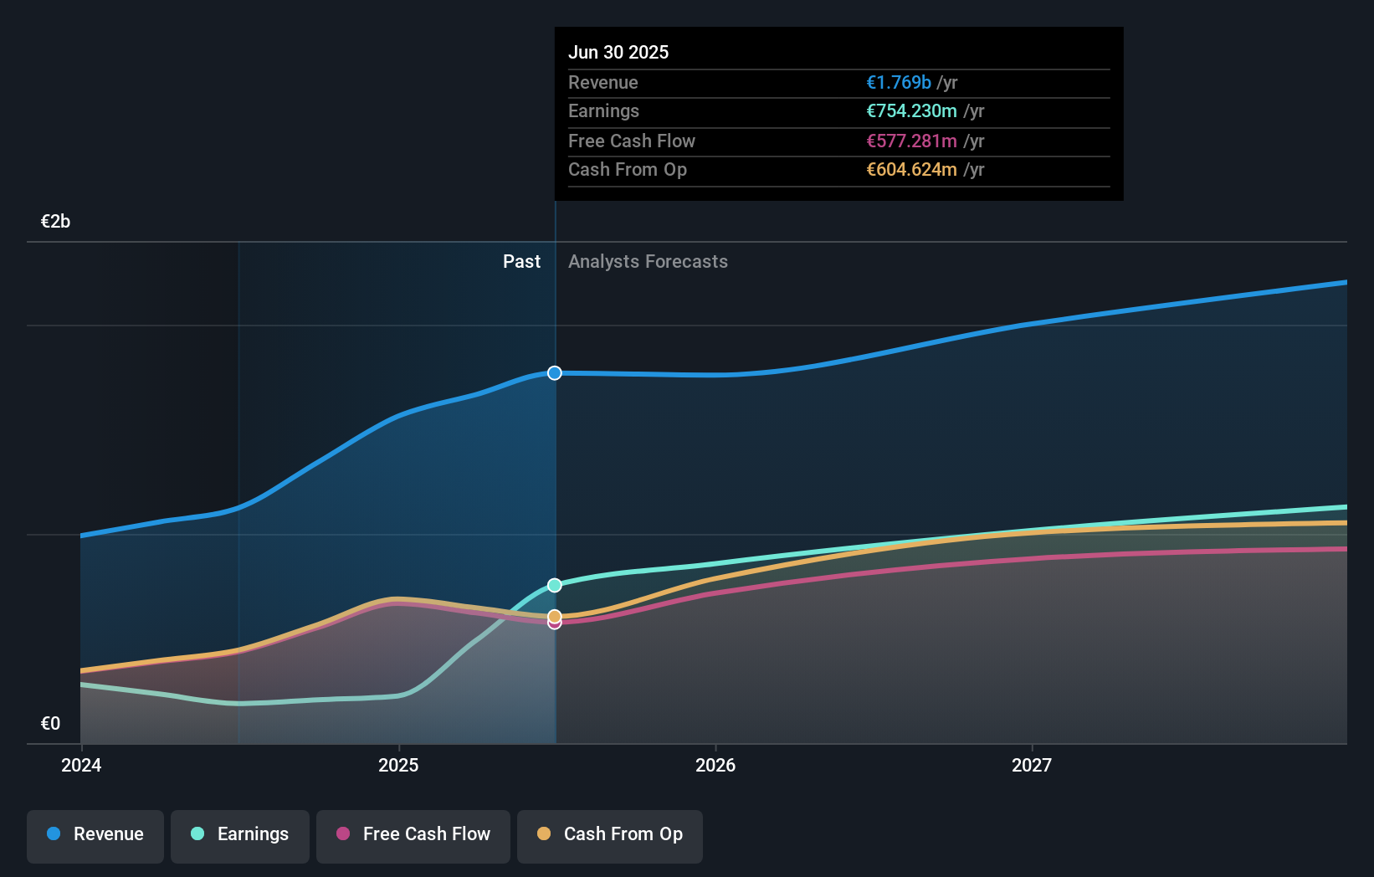
Task: Toggle the Earnings series visibility
Action: pyautogui.click(x=239, y=836)
